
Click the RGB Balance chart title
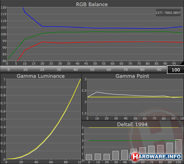(92, 4)
